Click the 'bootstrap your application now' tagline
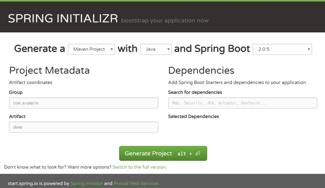325x188 pixels. tap(165, 21)
